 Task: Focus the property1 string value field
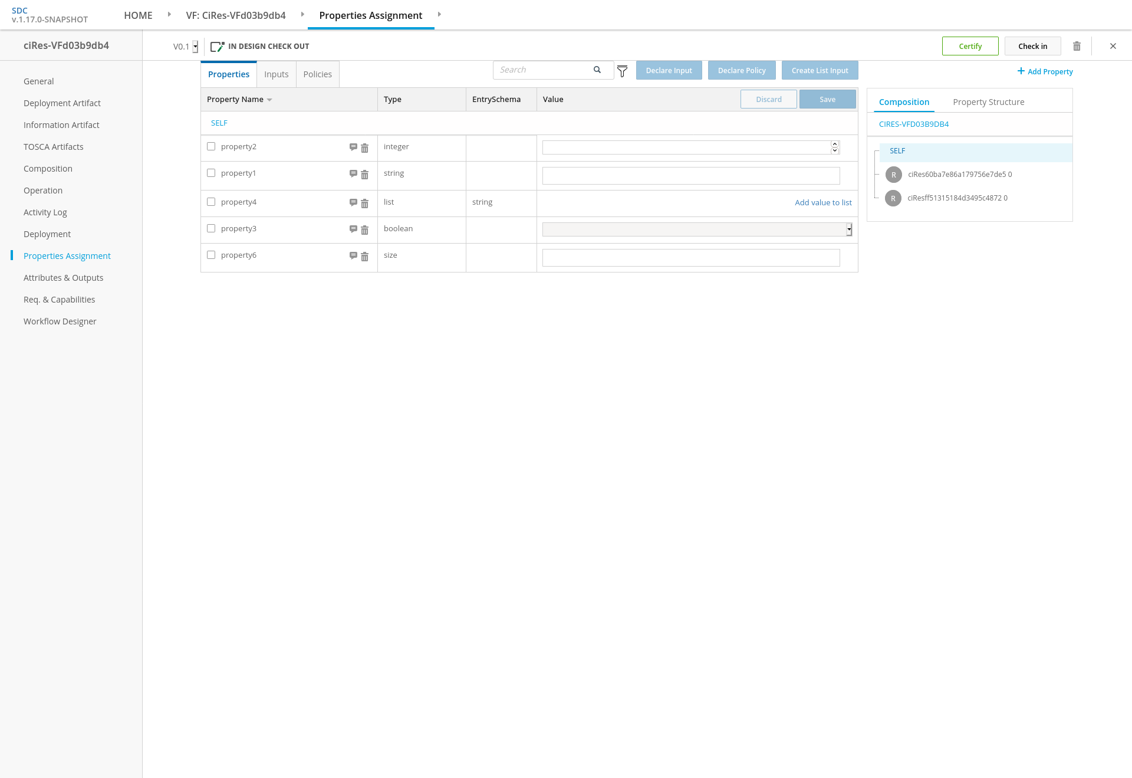pyautogui.click(x=691, y=176)
